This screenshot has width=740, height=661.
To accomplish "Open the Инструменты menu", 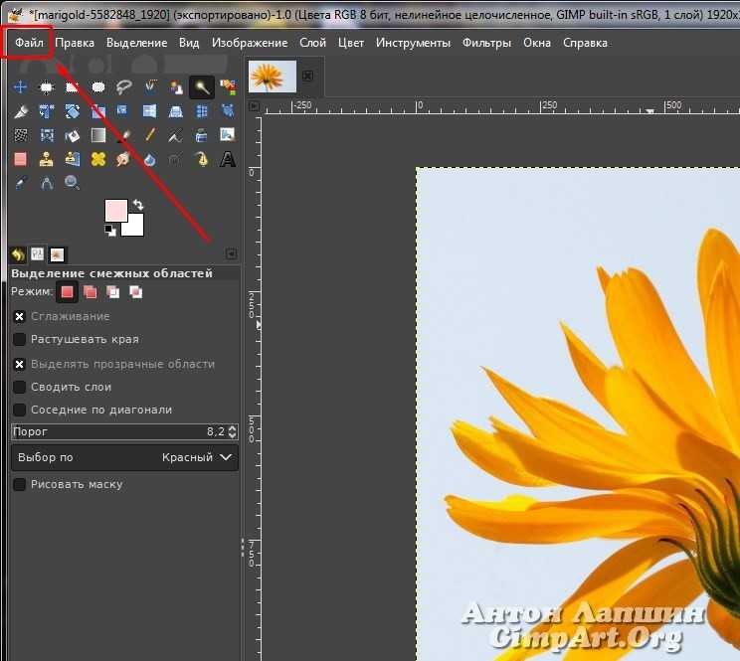I will coord(413,43).
